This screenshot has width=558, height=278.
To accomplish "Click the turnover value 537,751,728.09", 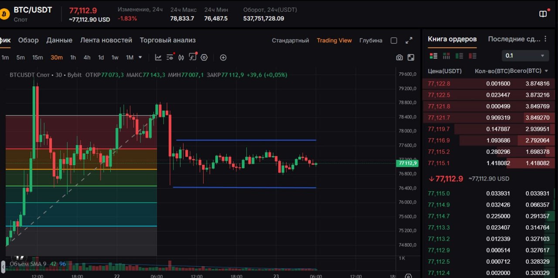I will [264, 18].
